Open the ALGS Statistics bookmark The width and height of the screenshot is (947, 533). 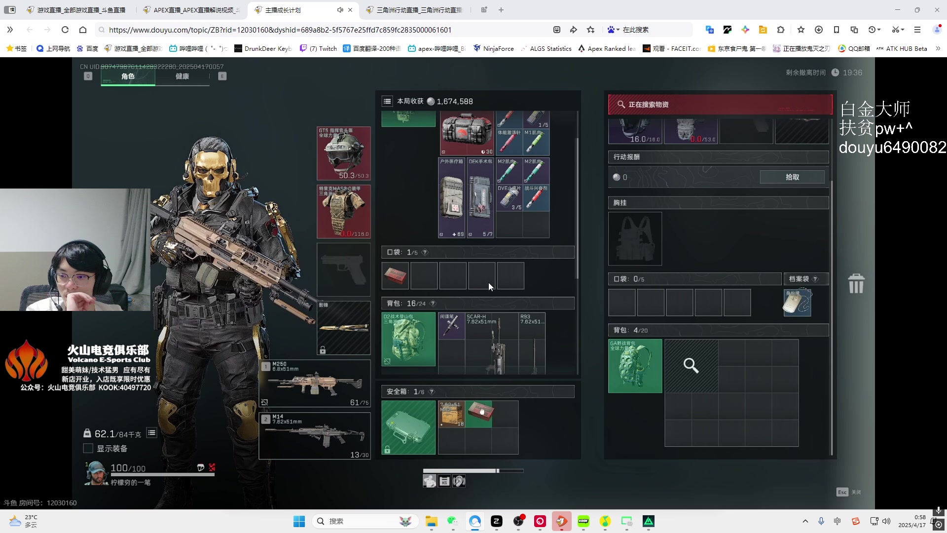[546, 48]
